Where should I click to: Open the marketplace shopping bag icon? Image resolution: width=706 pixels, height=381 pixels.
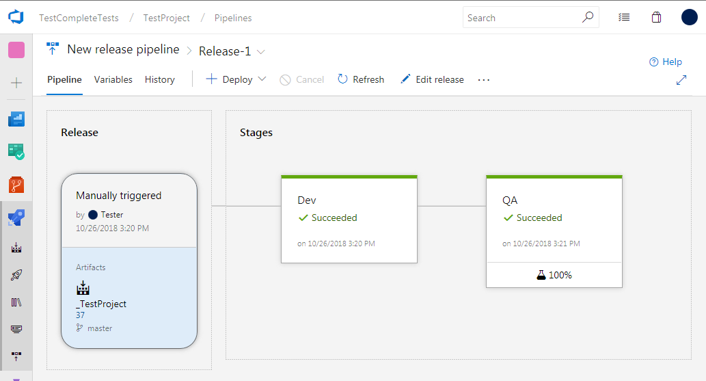(657, 18)
